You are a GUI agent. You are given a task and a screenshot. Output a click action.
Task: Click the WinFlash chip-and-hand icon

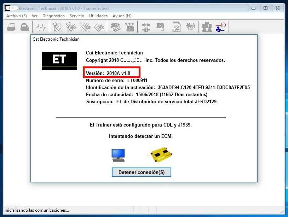(x=190, y=27)
